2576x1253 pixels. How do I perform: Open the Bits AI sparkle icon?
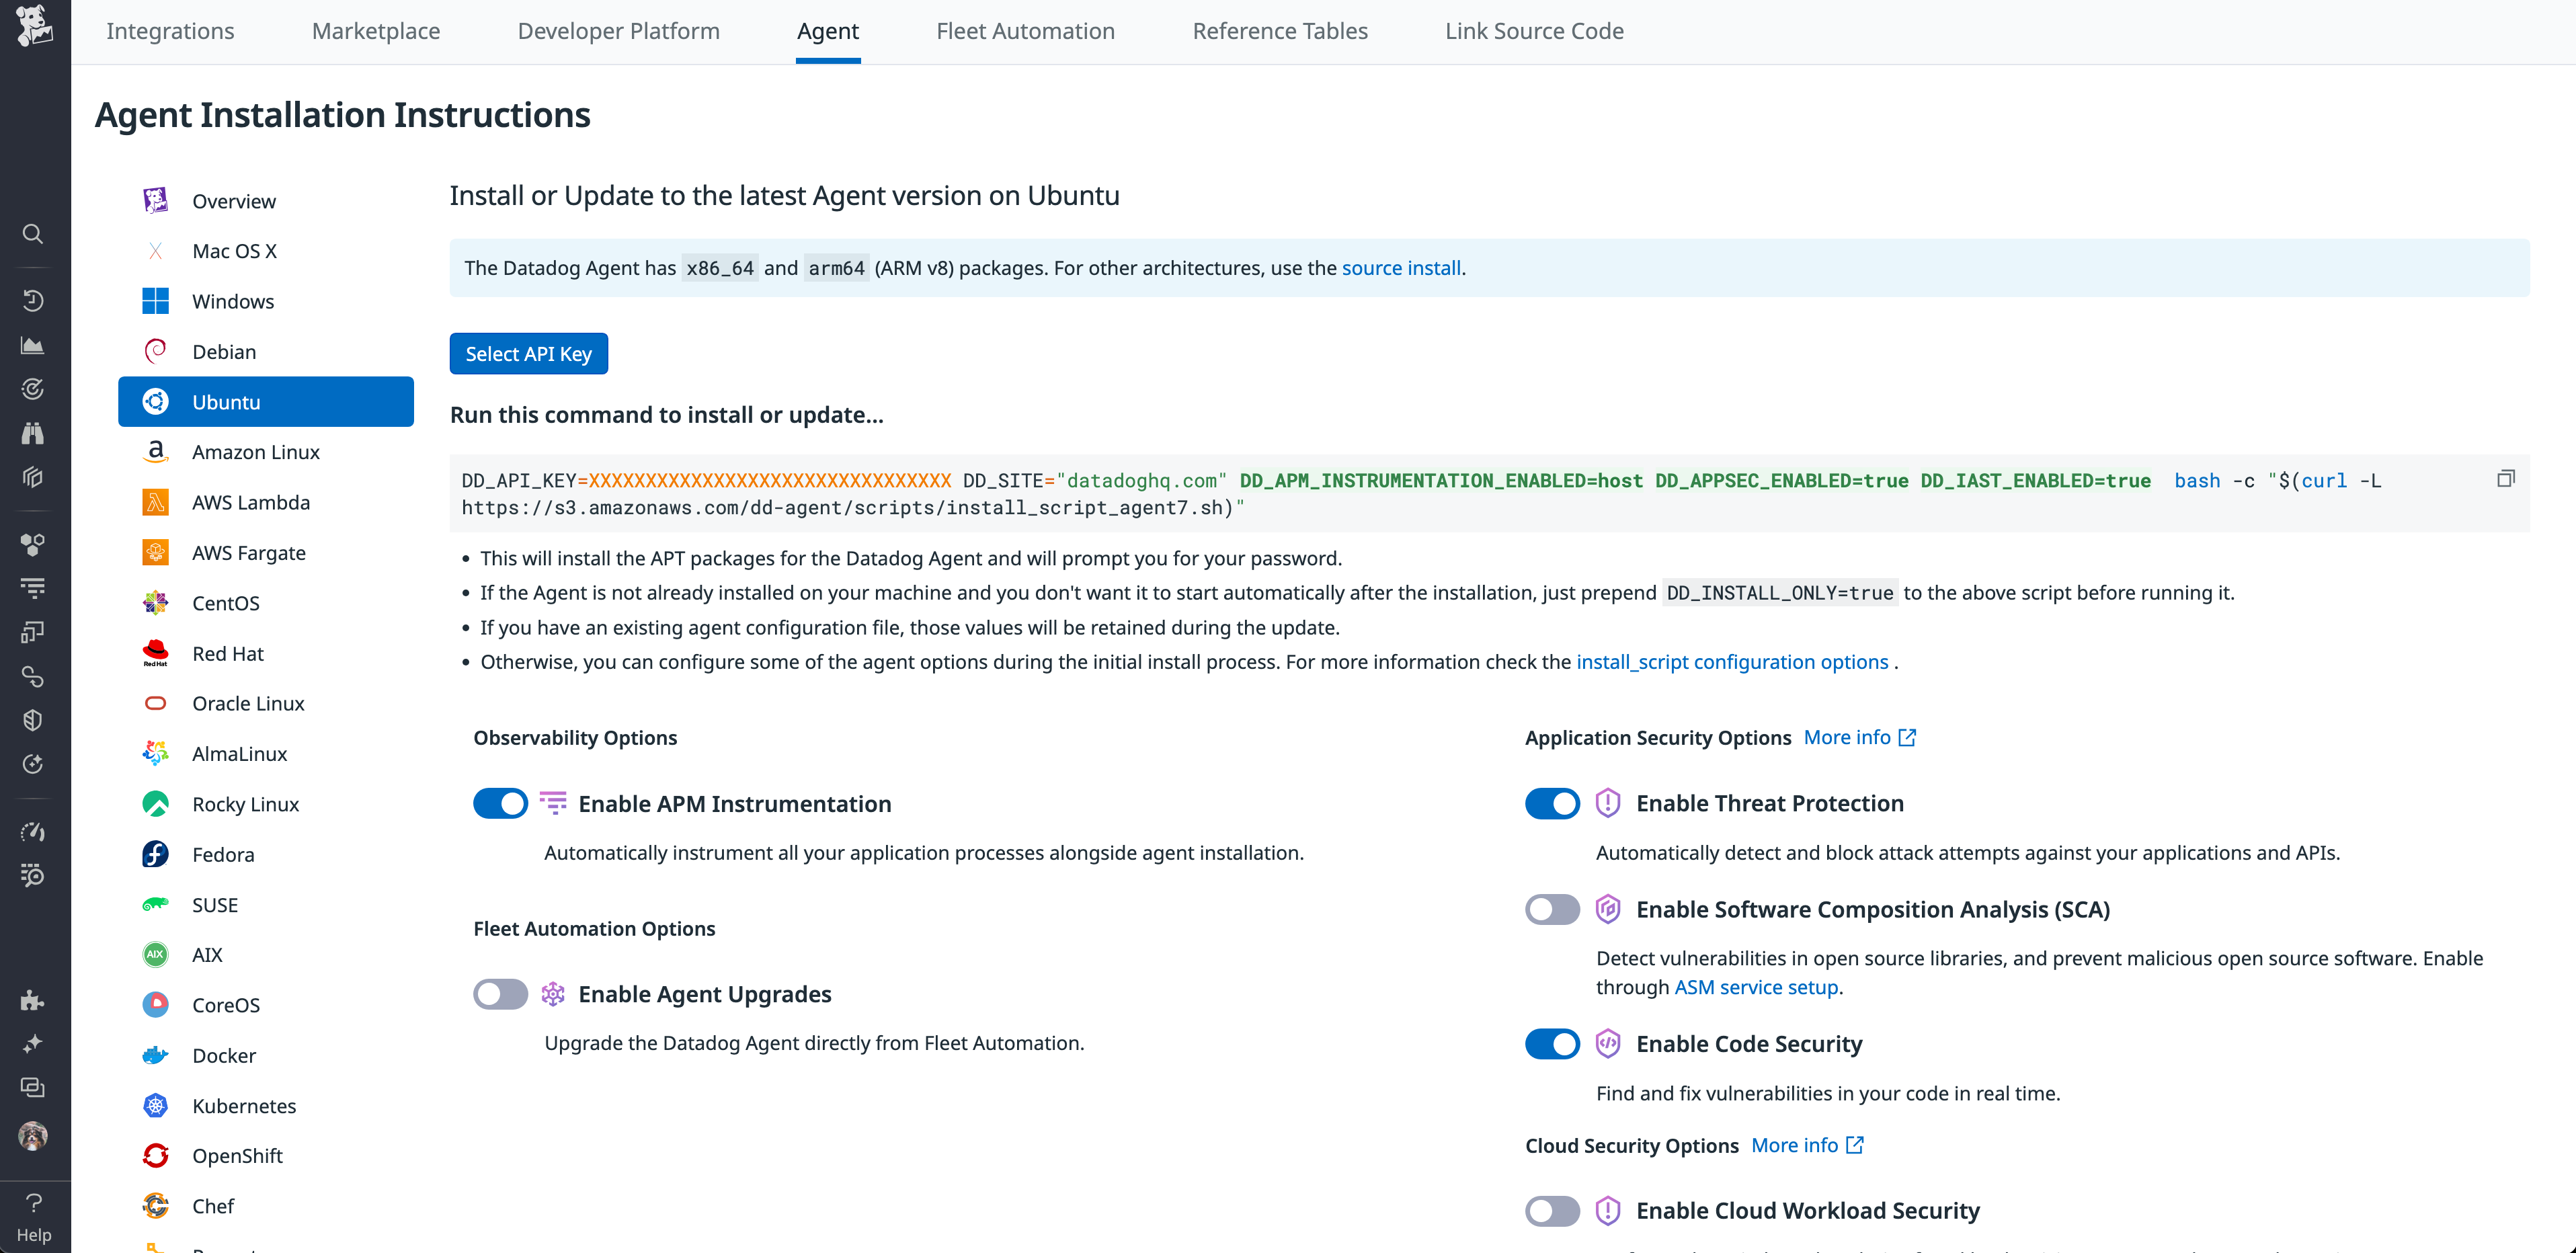(x=33, y=1043)
